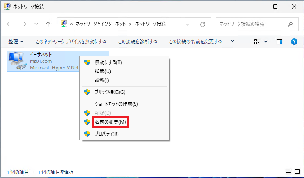Choose 状態(U) from context menu

tap(124, 71)
